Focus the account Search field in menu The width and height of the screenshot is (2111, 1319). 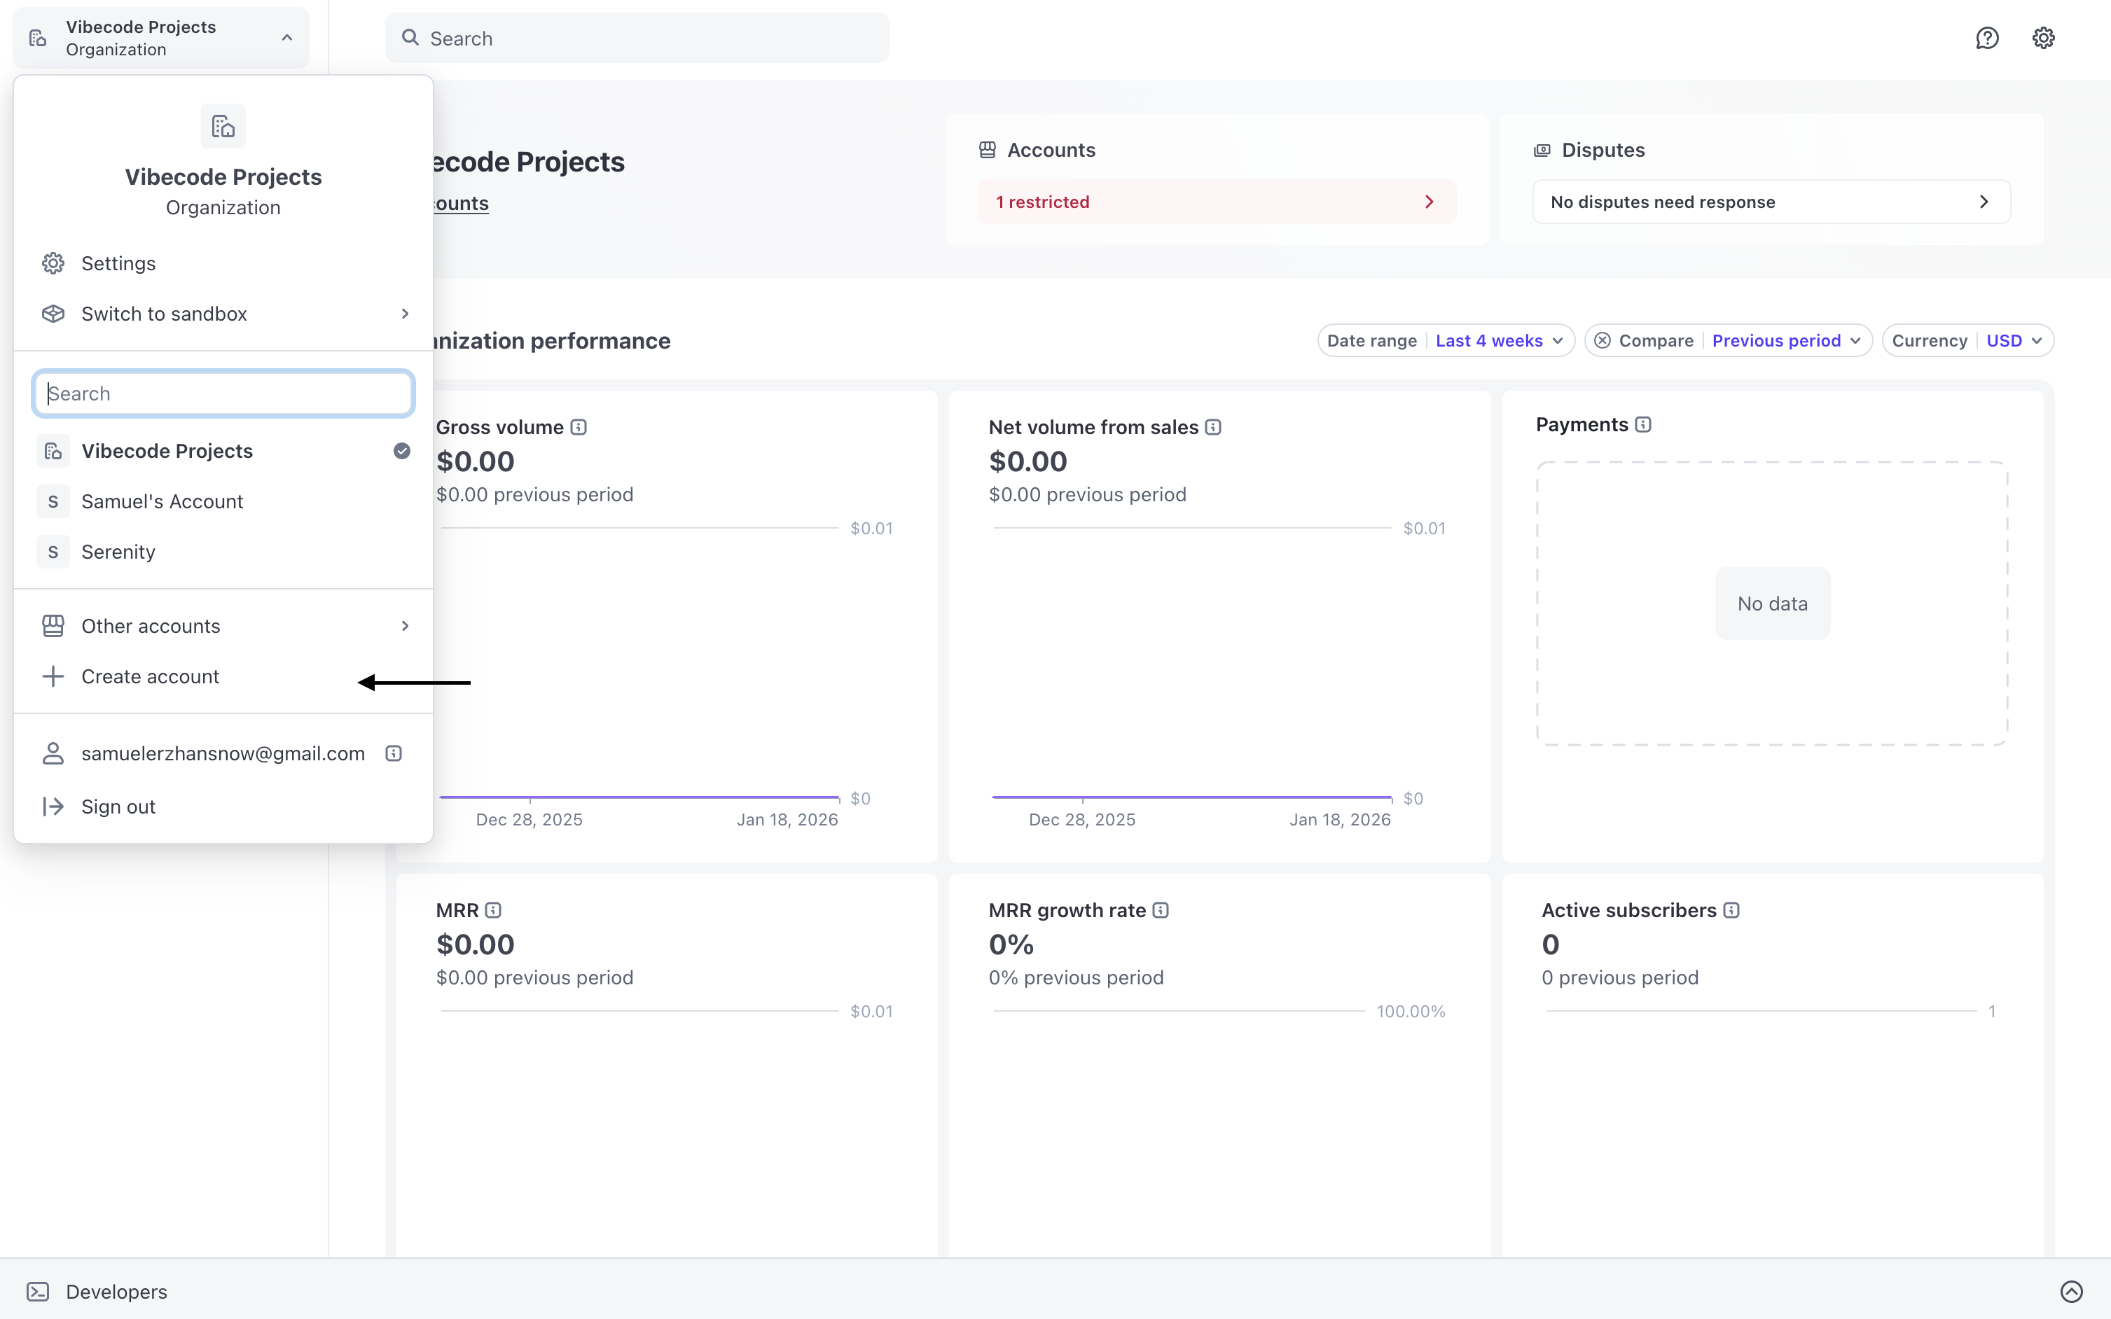223,393
